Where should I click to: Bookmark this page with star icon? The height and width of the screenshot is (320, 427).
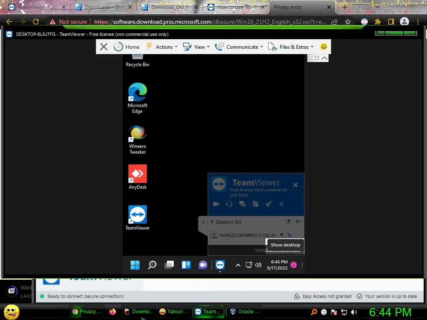[347, 22]
